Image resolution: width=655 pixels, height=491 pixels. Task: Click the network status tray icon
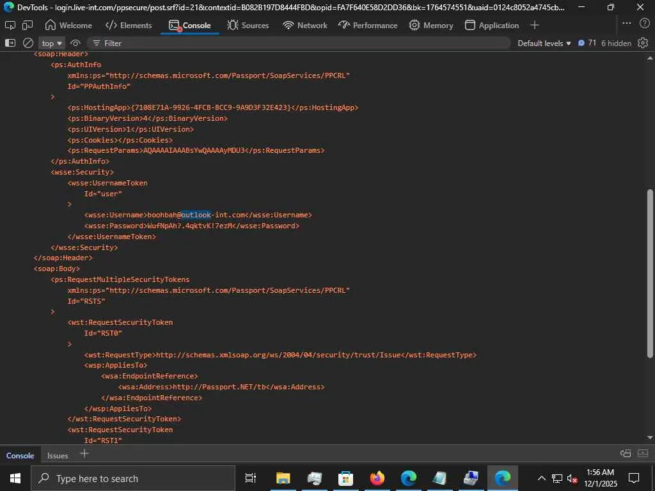coord(557,478)
